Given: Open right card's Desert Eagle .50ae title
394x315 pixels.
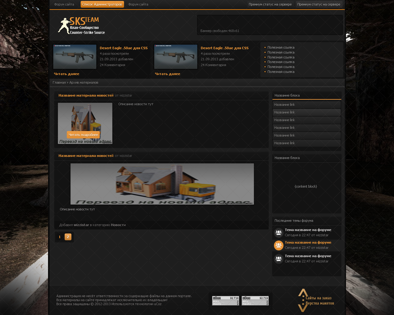Looking at the screenshot, I should 225,48.
